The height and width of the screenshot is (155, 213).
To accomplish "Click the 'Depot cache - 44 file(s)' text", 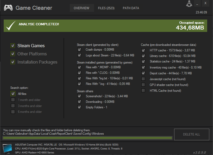I will (x=171, y=73).
